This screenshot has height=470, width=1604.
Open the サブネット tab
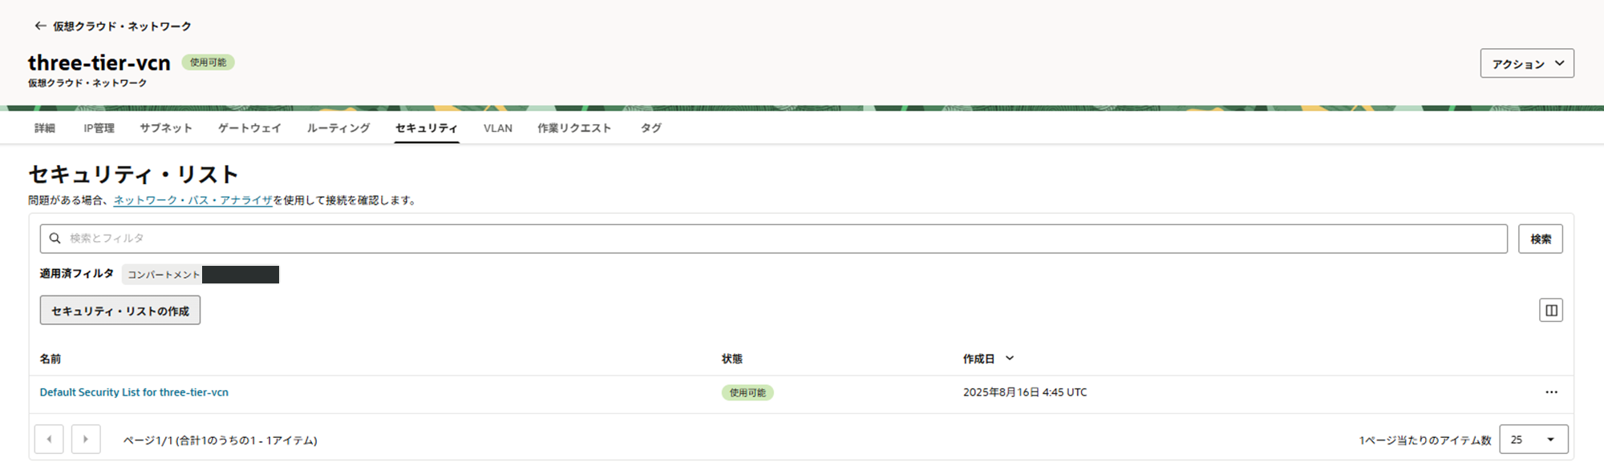[166, 128]
